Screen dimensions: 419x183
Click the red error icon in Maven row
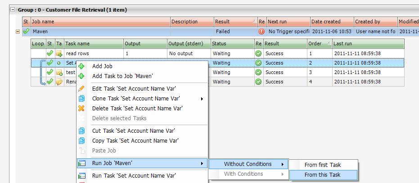pyautogui.click(x=261, y=31)
